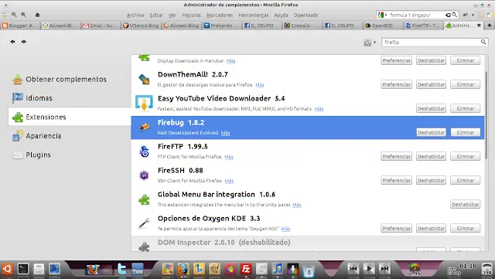Image resolution: width=495 pixels, height=279 pixels.
Task: Click the Más link for Global Menu Bar integration
Action: (297, 205)
